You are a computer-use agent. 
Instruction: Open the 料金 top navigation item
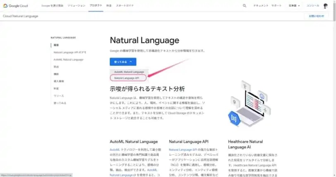(109, 6)
